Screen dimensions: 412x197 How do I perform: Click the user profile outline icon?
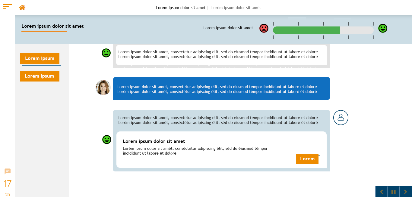click(341, 118)
